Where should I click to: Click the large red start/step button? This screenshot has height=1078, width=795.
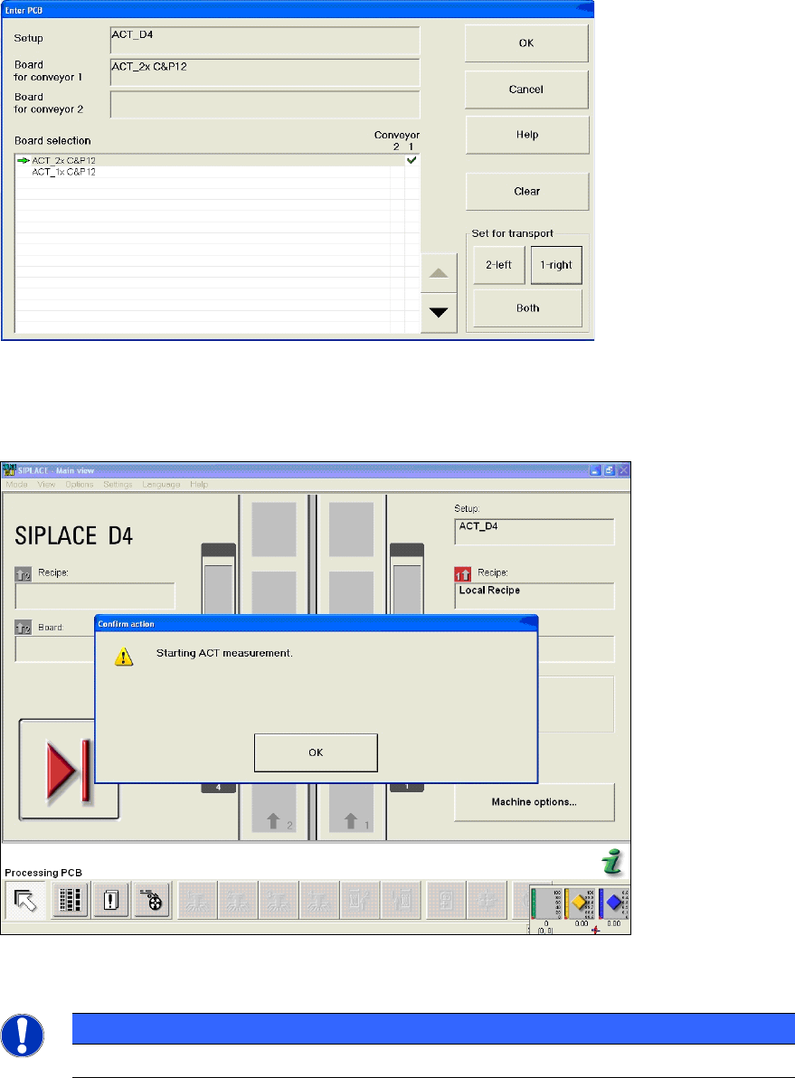point(68,770)
